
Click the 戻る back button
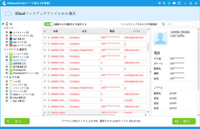click(17, 121)
